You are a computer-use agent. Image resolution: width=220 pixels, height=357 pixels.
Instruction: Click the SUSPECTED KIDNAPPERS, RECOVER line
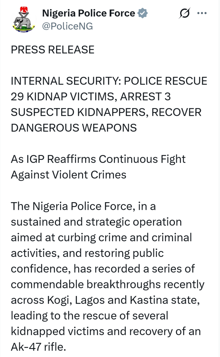pyautogui.click(x=106, y=112)
